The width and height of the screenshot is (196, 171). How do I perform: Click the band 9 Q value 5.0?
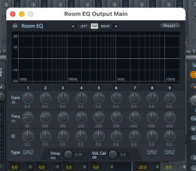(x=169, y=145)
